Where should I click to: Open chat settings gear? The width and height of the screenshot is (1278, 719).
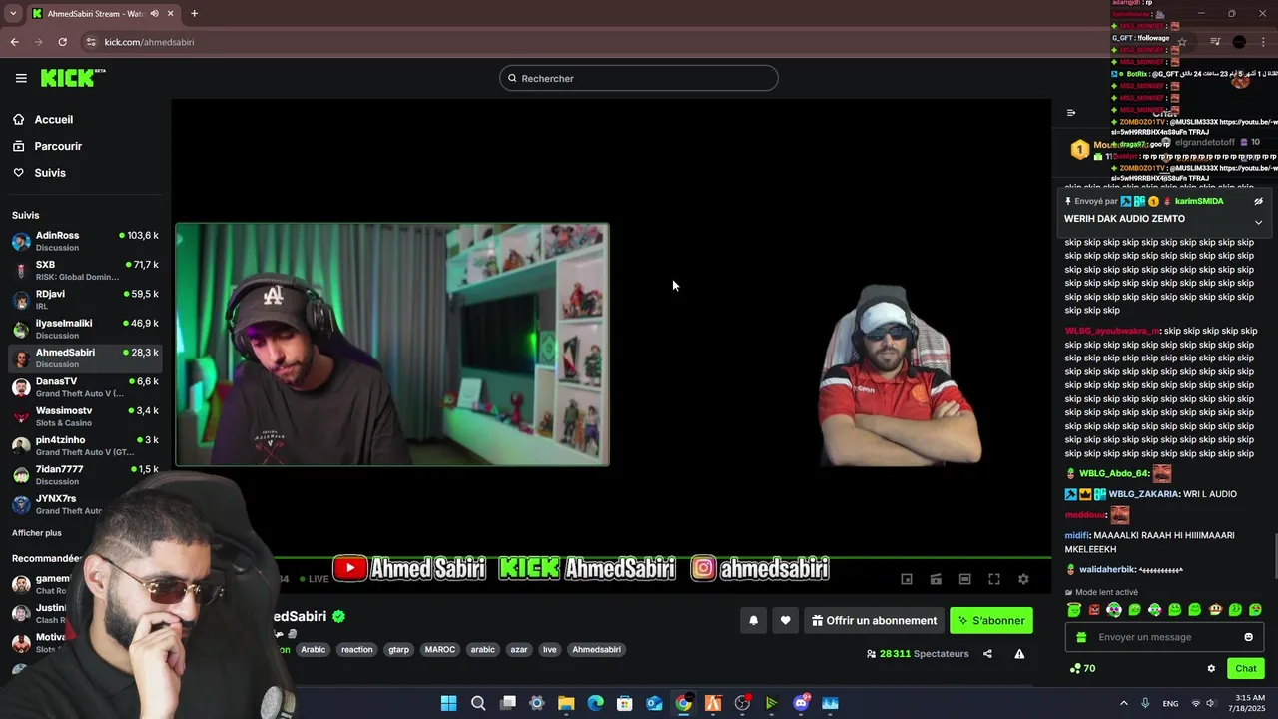(1211, 669)
